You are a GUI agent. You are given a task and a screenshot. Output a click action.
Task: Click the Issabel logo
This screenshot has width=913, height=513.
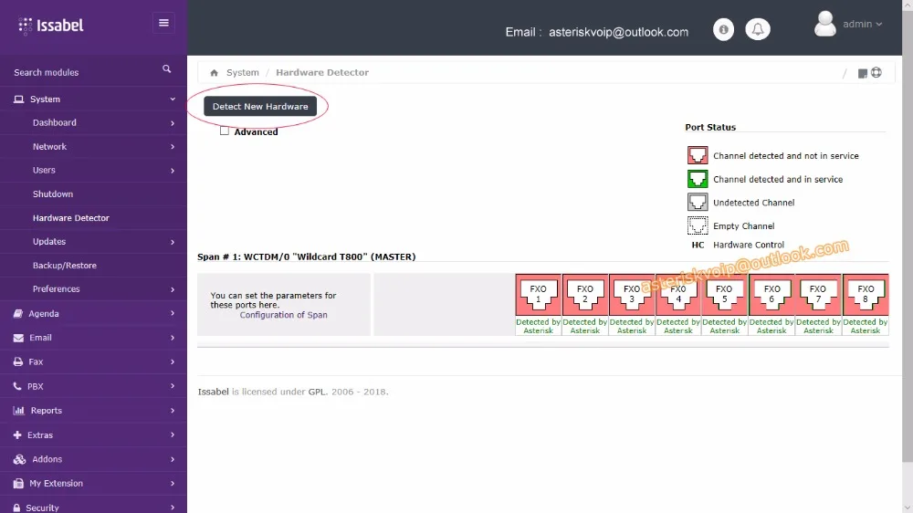coord(50,26)
